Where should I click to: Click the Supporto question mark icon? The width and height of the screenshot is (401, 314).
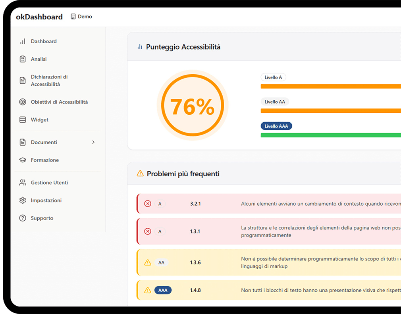[23, 218]
